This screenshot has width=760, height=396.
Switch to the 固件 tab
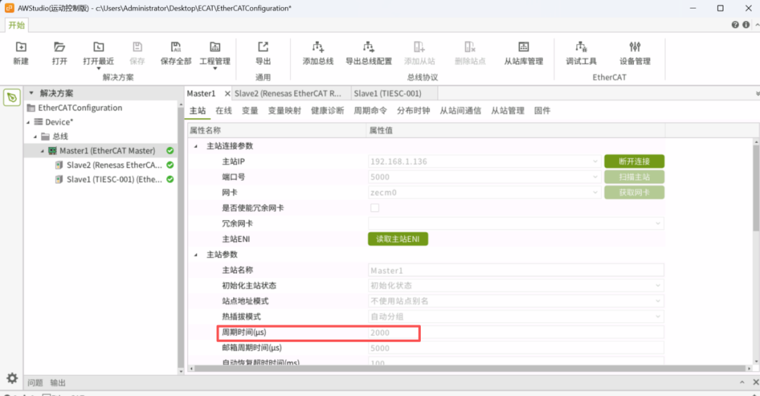point(542,110)
